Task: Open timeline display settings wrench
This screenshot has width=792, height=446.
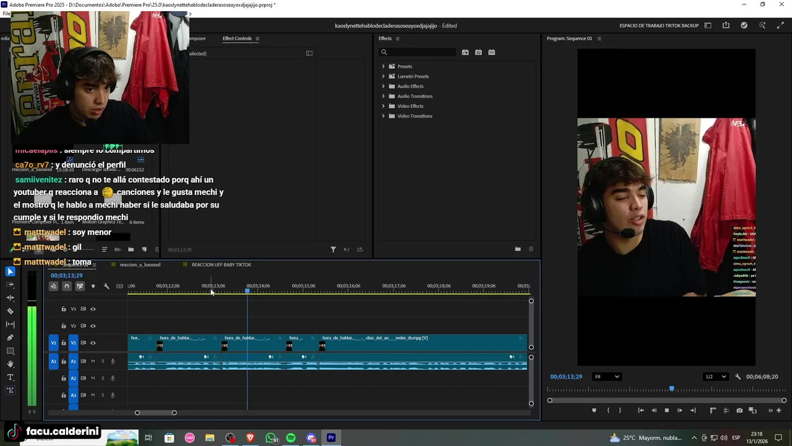Action: [x=106, y=286]
